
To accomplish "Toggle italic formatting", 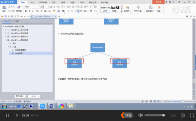I will pyautogui.click(x=29, y=11).
